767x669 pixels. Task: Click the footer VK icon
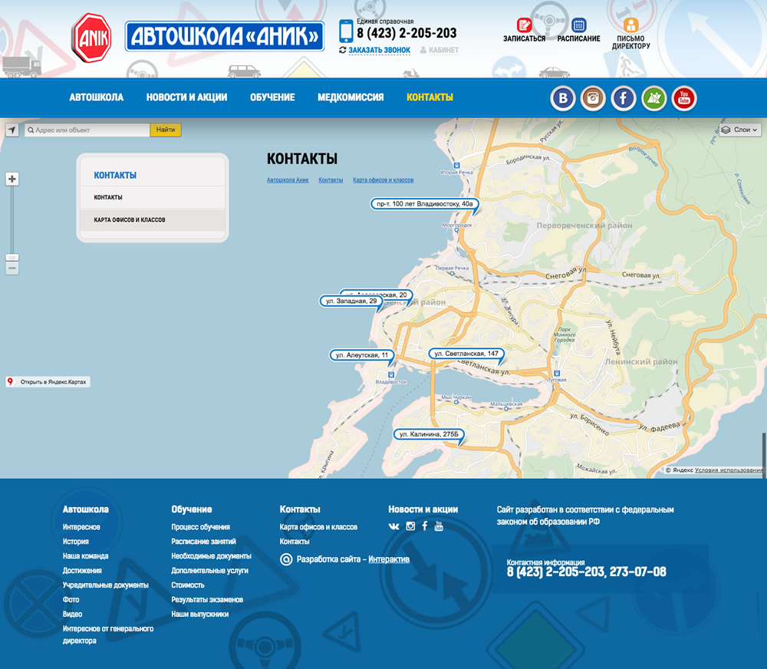click(x=393, y=526)
